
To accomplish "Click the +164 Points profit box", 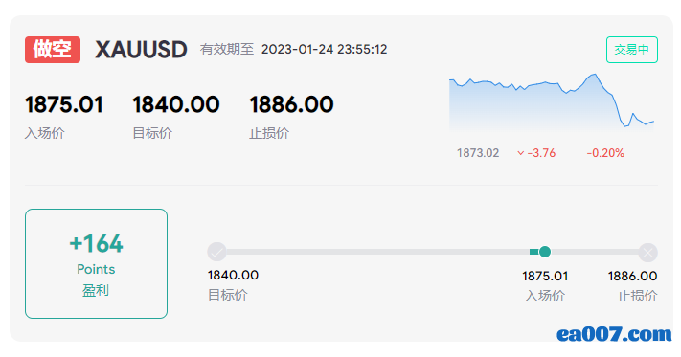I will pyautogui.click(x=96, y=264).
